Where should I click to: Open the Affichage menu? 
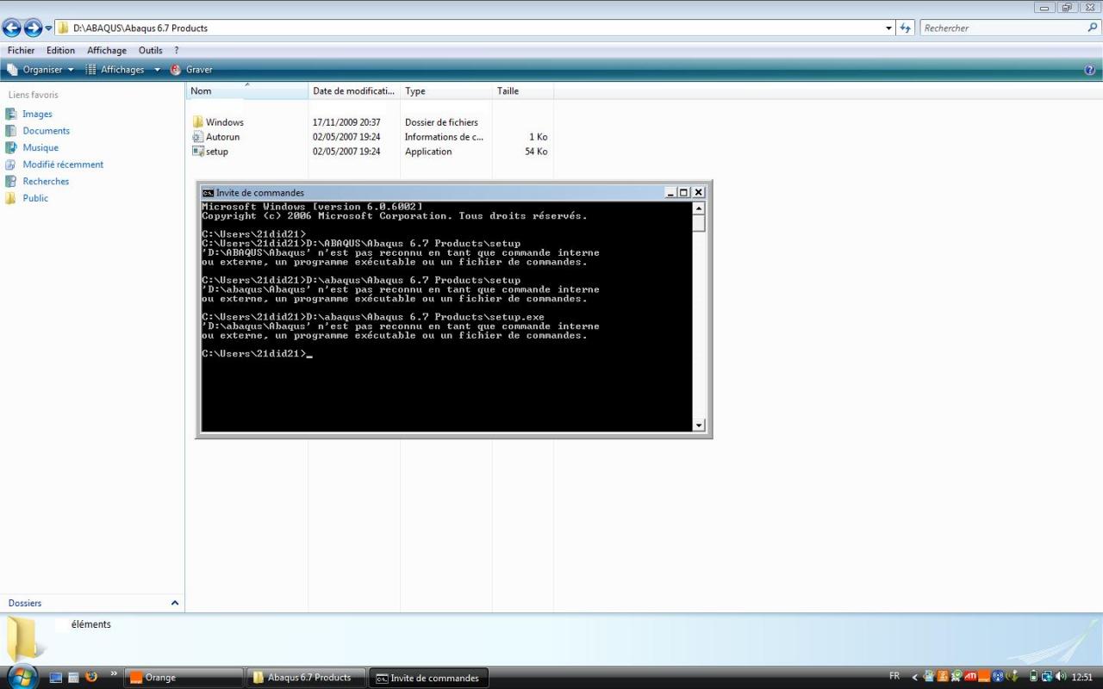[107, 50]
